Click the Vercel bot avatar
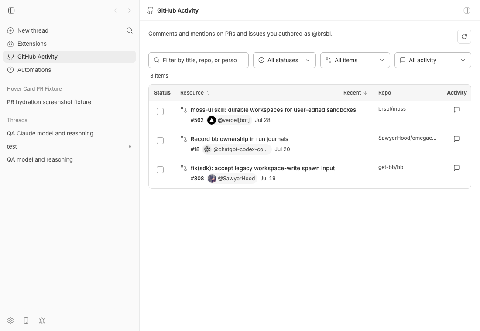Image resolution: width=480 pixels, height=331 pixels. (212, 120)
